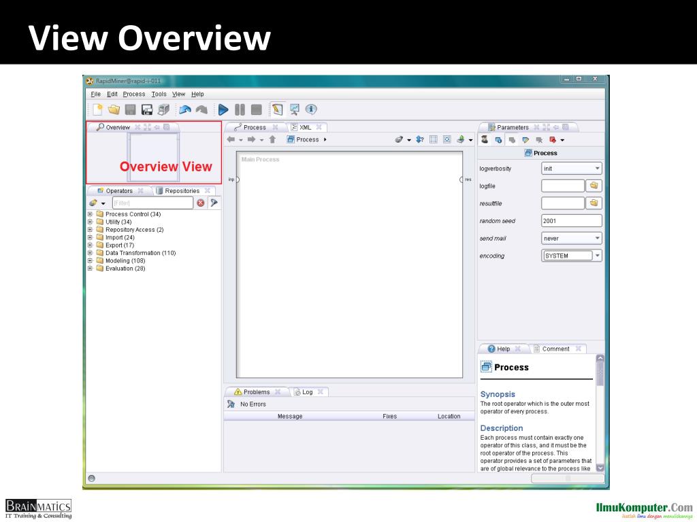
Task: Select the Problems tab
Action: point(257,392)
